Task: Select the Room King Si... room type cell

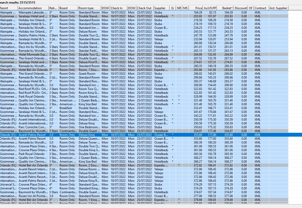Action: click(89, 93)
